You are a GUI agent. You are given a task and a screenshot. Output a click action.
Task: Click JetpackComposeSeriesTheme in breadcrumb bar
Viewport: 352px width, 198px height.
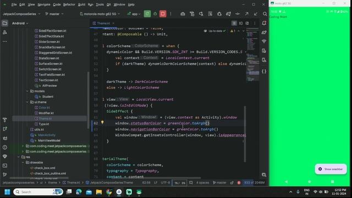(109, 183)
